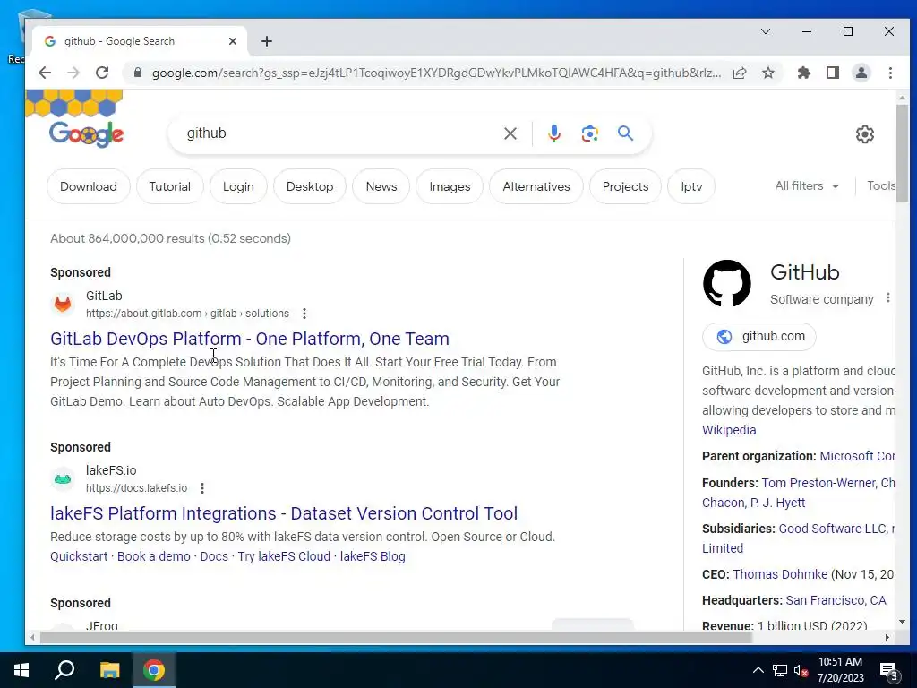Image resolution: width=917 pixels, height=688 pixels.
Task: Open the Book a demo sitelink
Action: click(x=154, y=556)
